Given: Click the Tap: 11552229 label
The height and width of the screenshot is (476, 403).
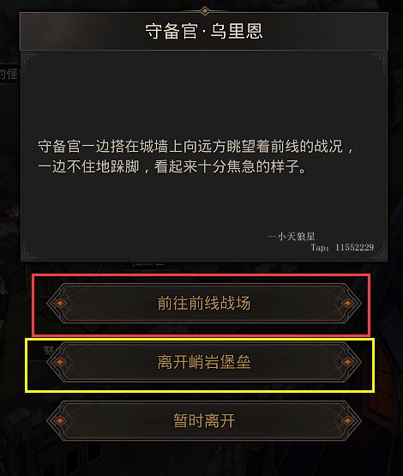Looking at the screenshot, I should [343, 247].
